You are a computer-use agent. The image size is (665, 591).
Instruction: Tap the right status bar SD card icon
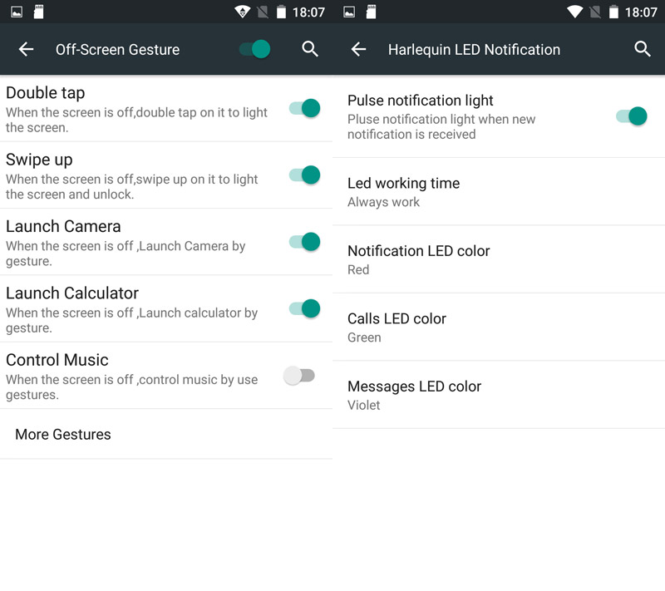click(371, 12)
